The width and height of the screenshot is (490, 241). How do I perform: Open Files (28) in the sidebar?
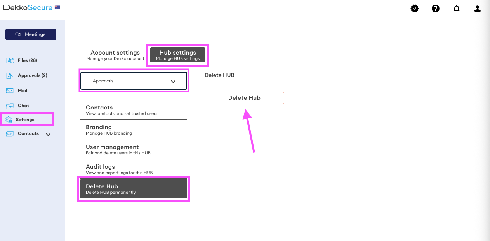[x=28, y=60]
